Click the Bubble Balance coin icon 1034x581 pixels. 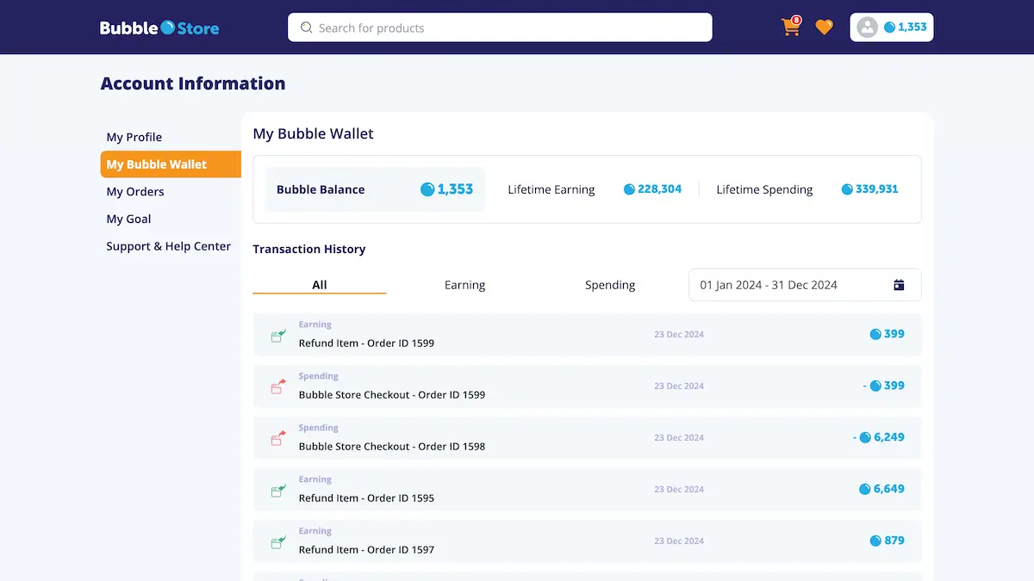427,189
